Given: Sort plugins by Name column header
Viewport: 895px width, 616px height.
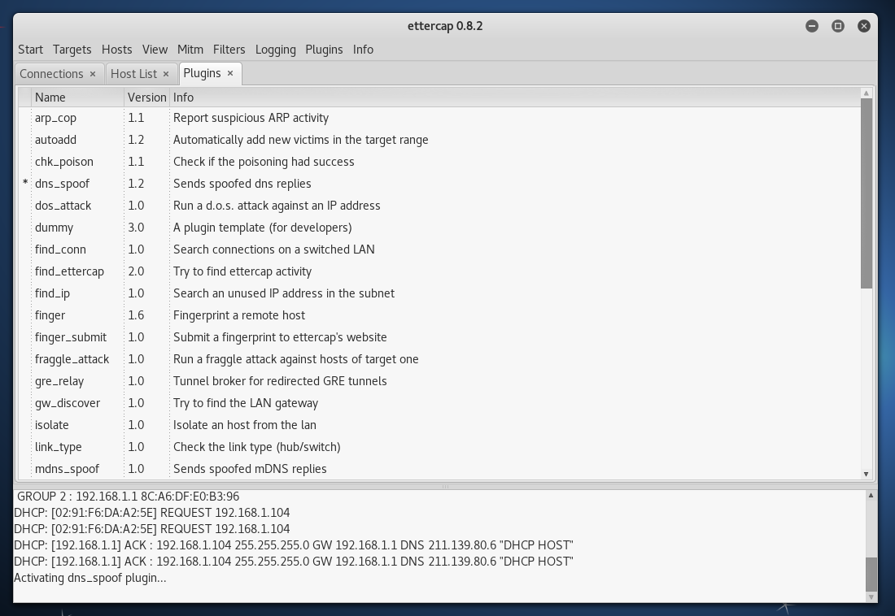Looking at the screenshot, I should (x=78, y=98).
